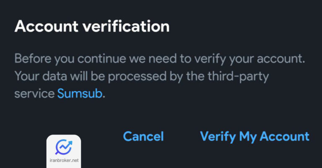This screenshot has width=322, height=168.
Task: Click the word 'continue' in the first line
Action: click(101, 59)
